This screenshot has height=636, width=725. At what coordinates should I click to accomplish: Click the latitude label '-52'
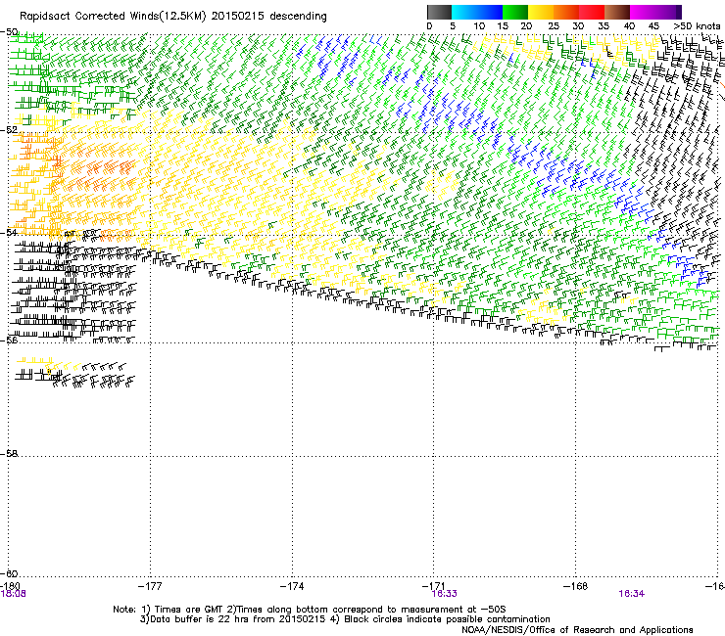(9, 129)
